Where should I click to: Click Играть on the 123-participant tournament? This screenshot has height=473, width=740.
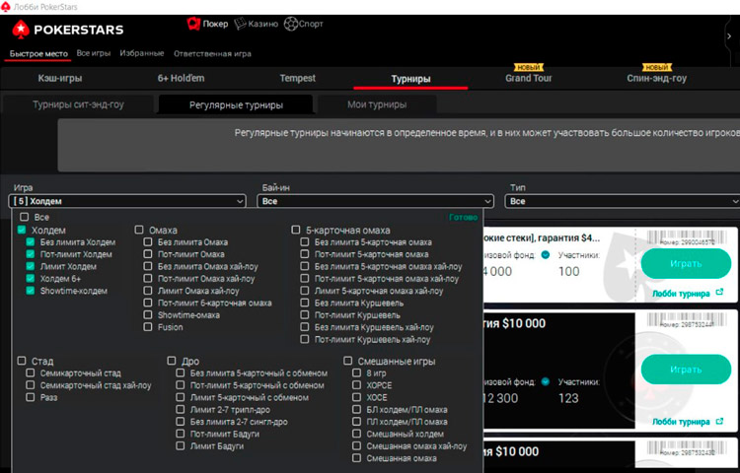686,370
